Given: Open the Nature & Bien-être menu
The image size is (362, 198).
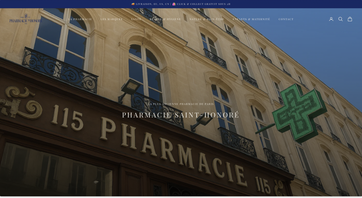Looking at the screenshot, I should tap(207, 19).
